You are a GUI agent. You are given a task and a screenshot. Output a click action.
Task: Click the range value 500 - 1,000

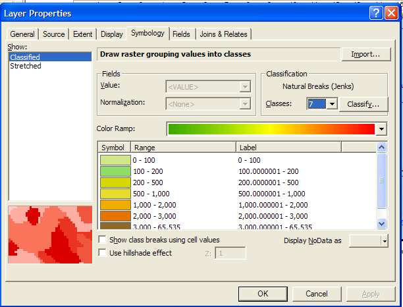(151, 194)
